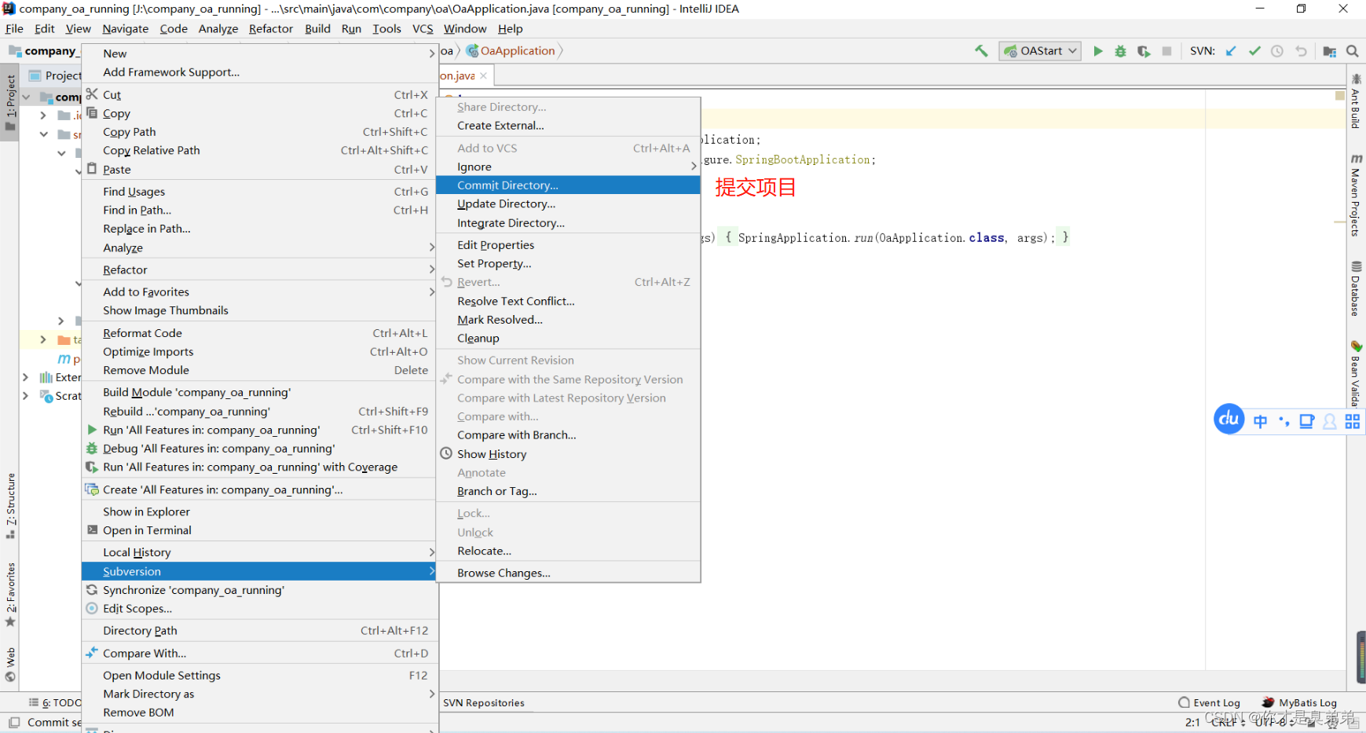Click the Stop square icon

pos(1166,51)
